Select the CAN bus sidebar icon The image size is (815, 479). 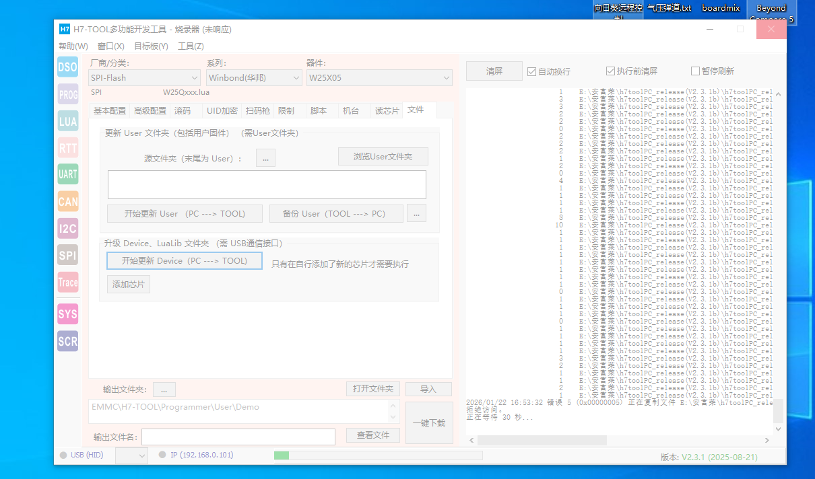tap(67, 201)
